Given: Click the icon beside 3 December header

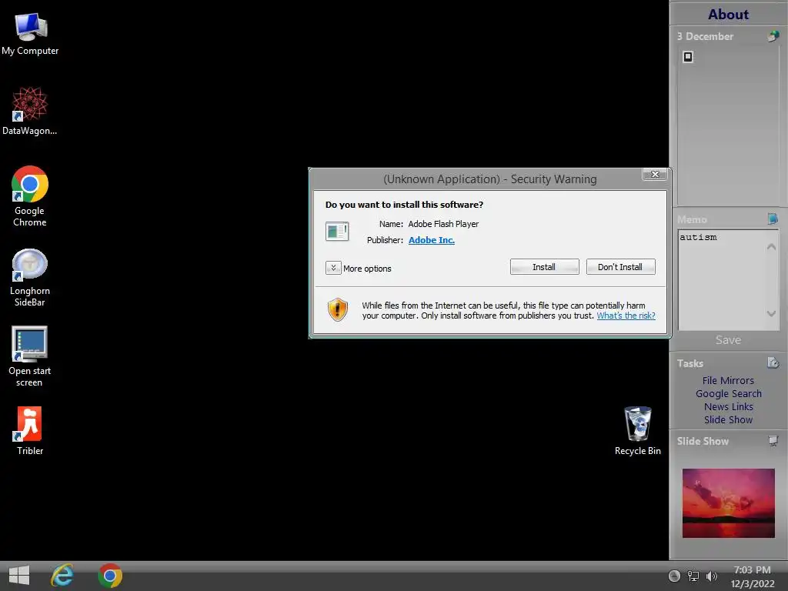Looking at the screenshot, I should [773, 36].
